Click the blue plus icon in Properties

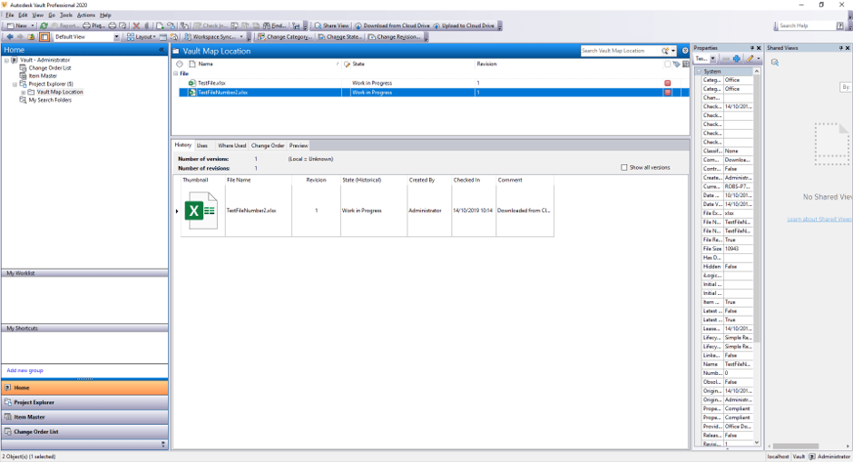[x=737, y=59]
